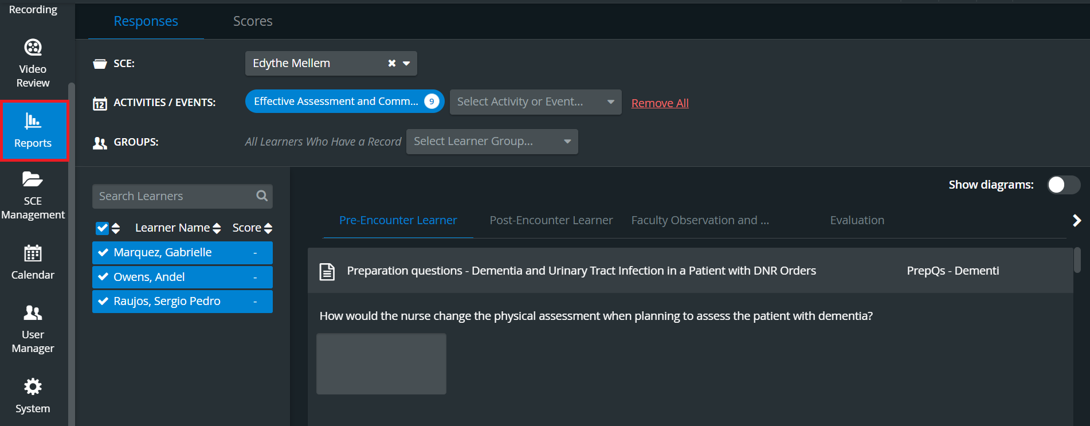Switch to the Scores tab
1090x426 pixels.
(253, 21)
